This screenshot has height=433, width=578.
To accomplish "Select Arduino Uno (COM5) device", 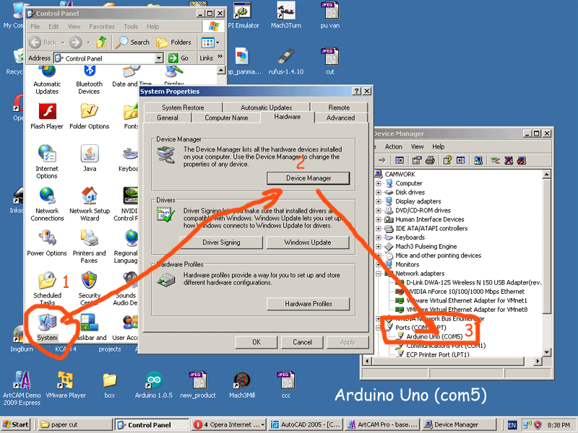I will pyautogui.click(x=434, y=336).
